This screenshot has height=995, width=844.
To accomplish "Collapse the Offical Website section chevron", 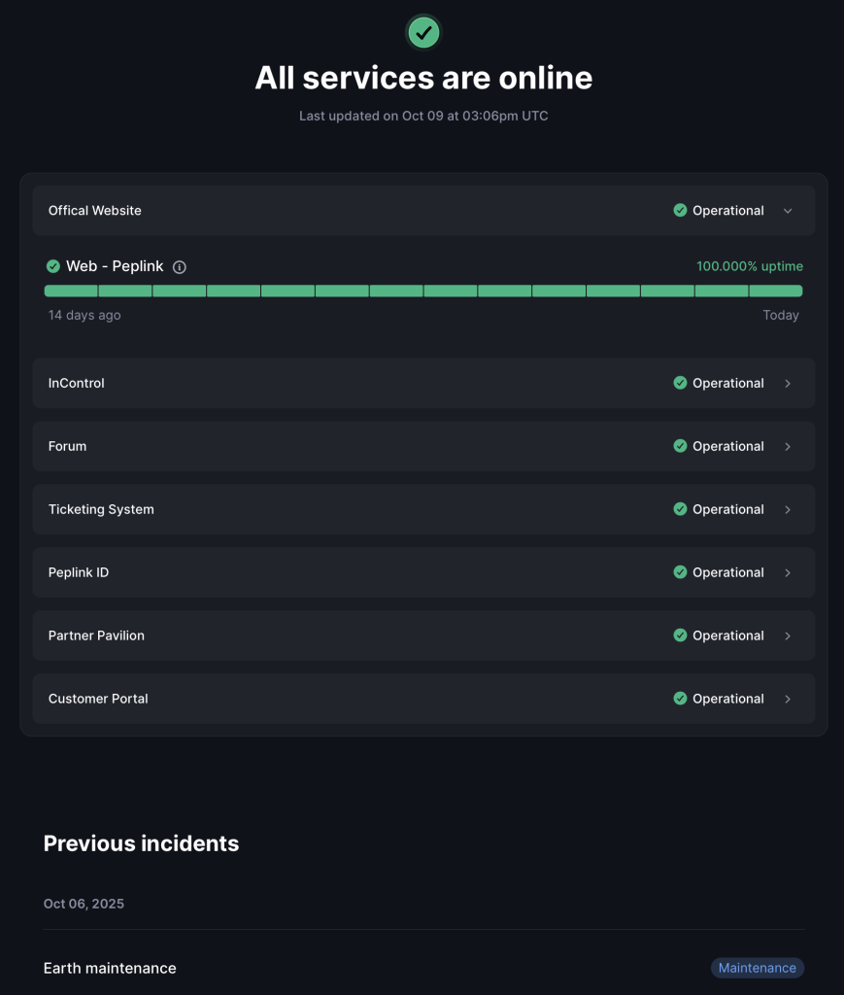I will (x=788, y=211).
